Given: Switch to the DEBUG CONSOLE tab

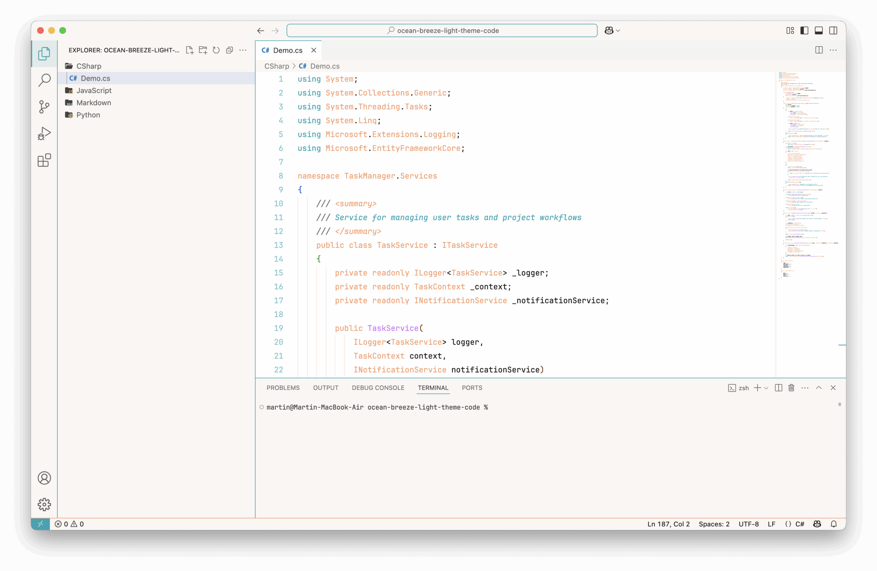Looking at the screenshot, I should (x=378, y=388).
